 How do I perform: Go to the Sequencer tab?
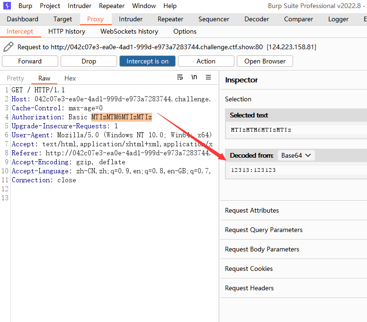pyautogui.click(x=214, y=19)
